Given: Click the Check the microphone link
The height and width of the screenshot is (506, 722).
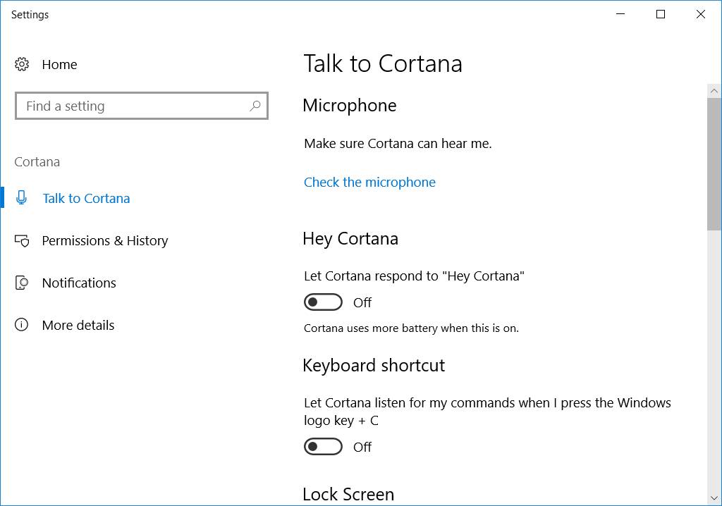Looking at the screenshot, I should 369,183.
